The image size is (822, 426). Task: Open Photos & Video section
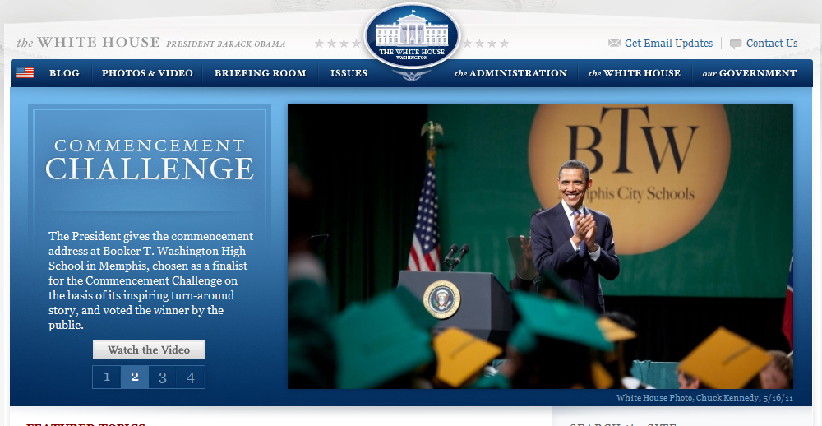click(147, 73)
